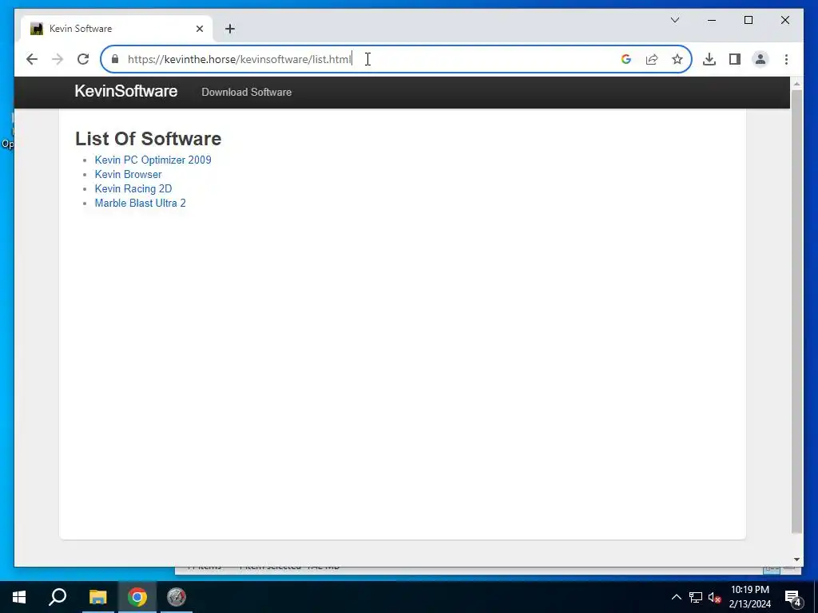Click the Chrome taskbar icon
The image size is (818, 613).
coord(137,597)
